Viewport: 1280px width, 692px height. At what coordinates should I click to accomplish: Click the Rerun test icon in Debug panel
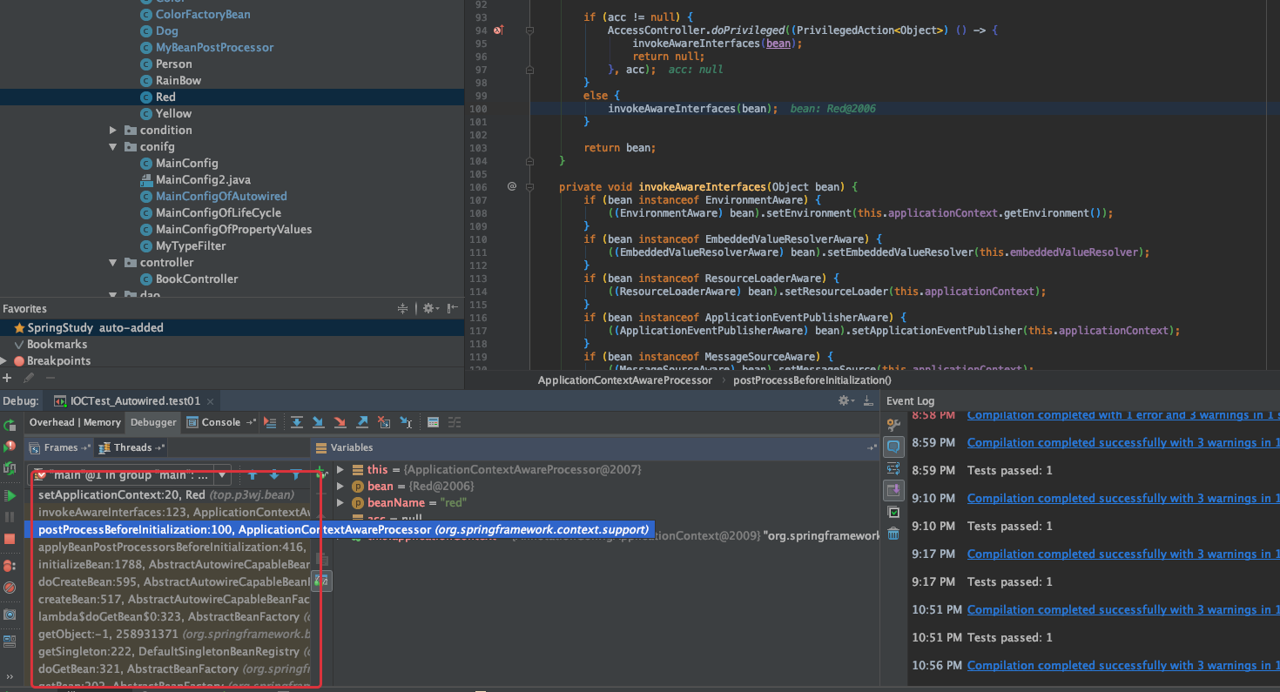(10, 425)
